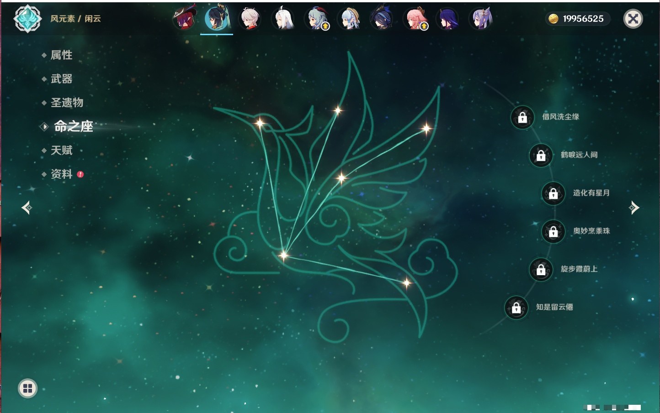The width and height of the screenshot is (660, 413).
Task: Select Ayaka's avatar wearing straw hat
Action: click(349, 18)
